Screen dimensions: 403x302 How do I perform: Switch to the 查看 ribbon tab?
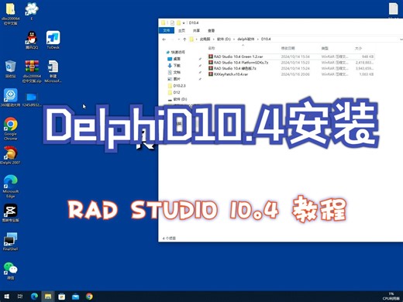coord(212,30)
